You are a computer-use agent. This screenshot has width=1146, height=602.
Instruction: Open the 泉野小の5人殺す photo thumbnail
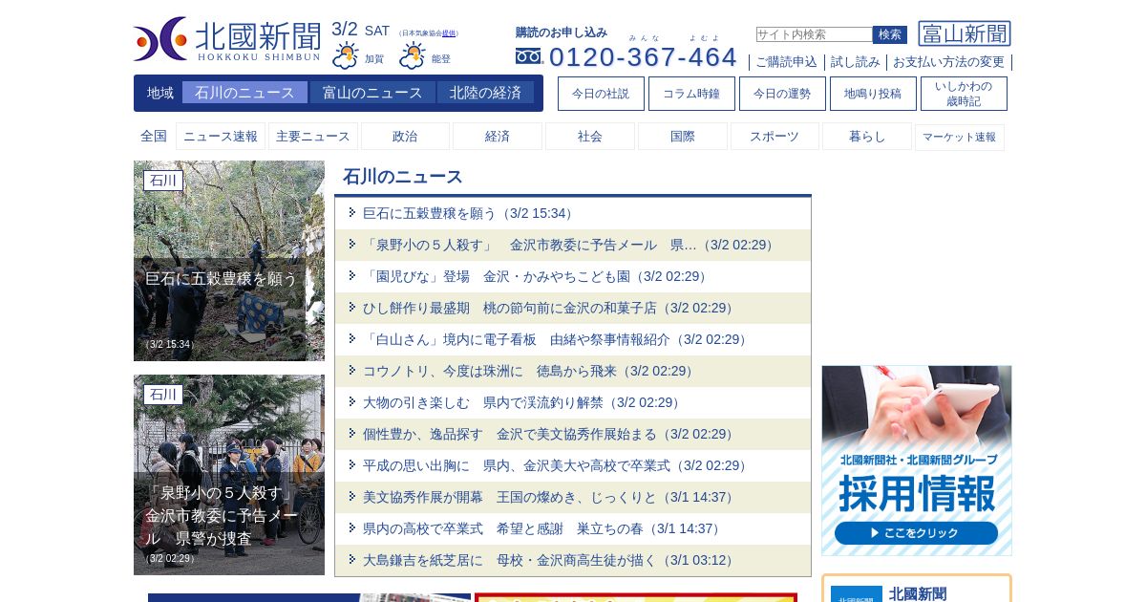coord(229,475)
